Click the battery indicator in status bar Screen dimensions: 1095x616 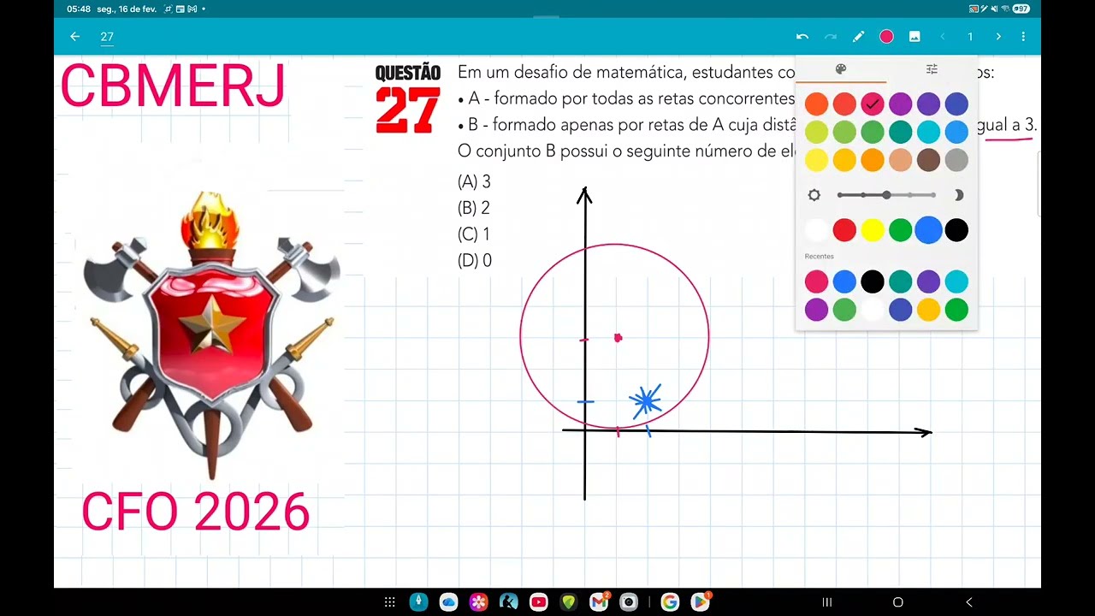coord(1021,9)
